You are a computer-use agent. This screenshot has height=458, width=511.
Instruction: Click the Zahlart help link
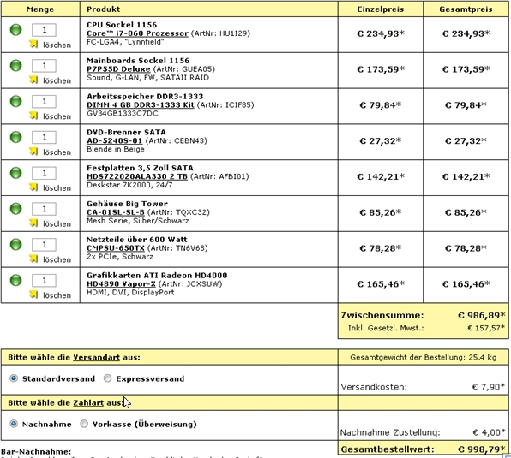tap(88, 402)
